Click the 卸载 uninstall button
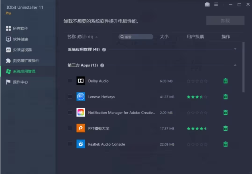This screenshot has width=252, height=174. [x=226, y=20]
